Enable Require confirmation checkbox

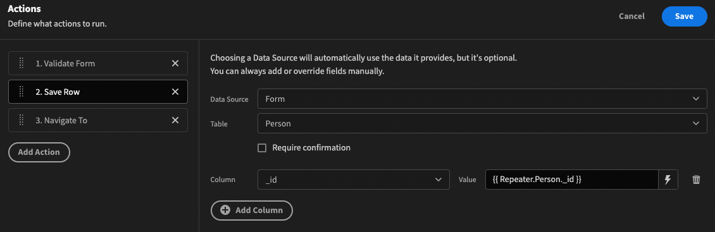pos(262,148)
